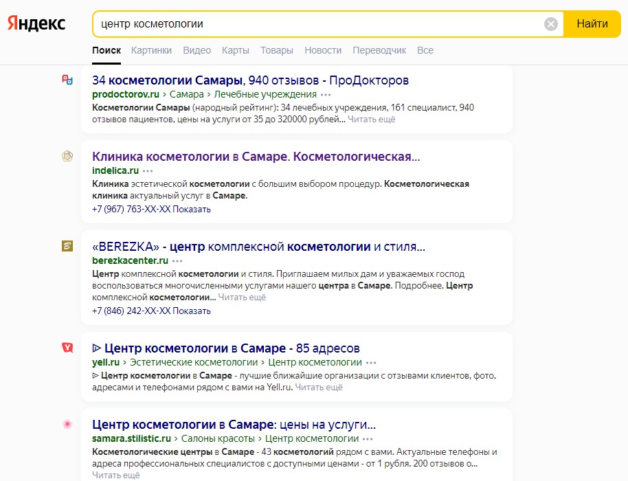The image size is (628, 481).
Task: Open the three-dots menu next to Лечебные учреждения
Action: [x=326, y=95]
